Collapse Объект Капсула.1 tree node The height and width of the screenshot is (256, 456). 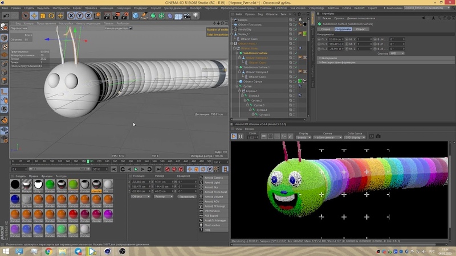tap(239, 58)
